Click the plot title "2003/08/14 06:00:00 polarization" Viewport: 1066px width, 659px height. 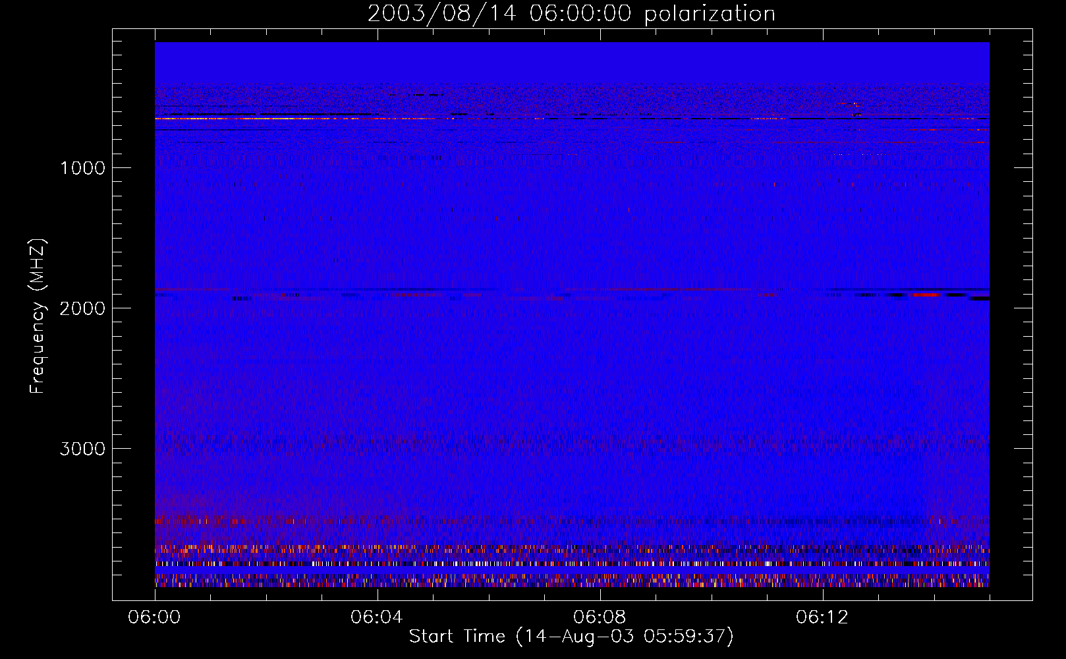571,14
